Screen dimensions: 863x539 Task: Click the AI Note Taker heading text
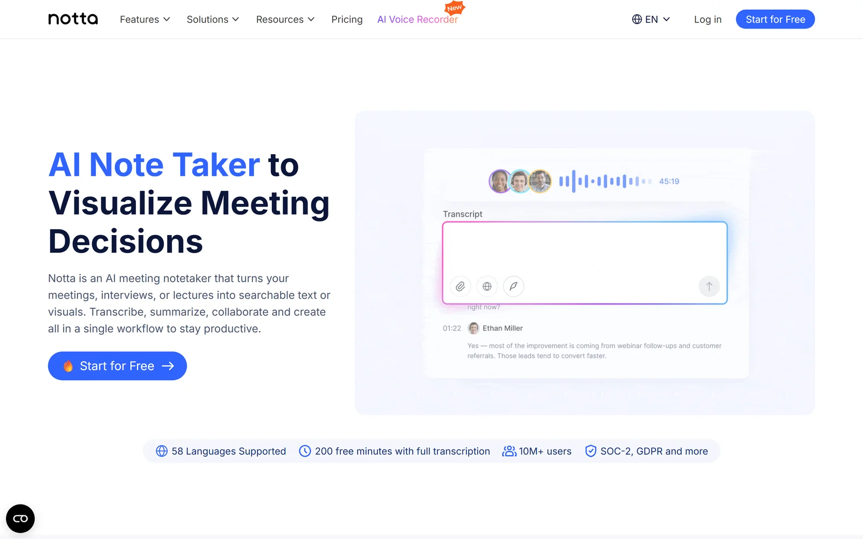[154, 164]
